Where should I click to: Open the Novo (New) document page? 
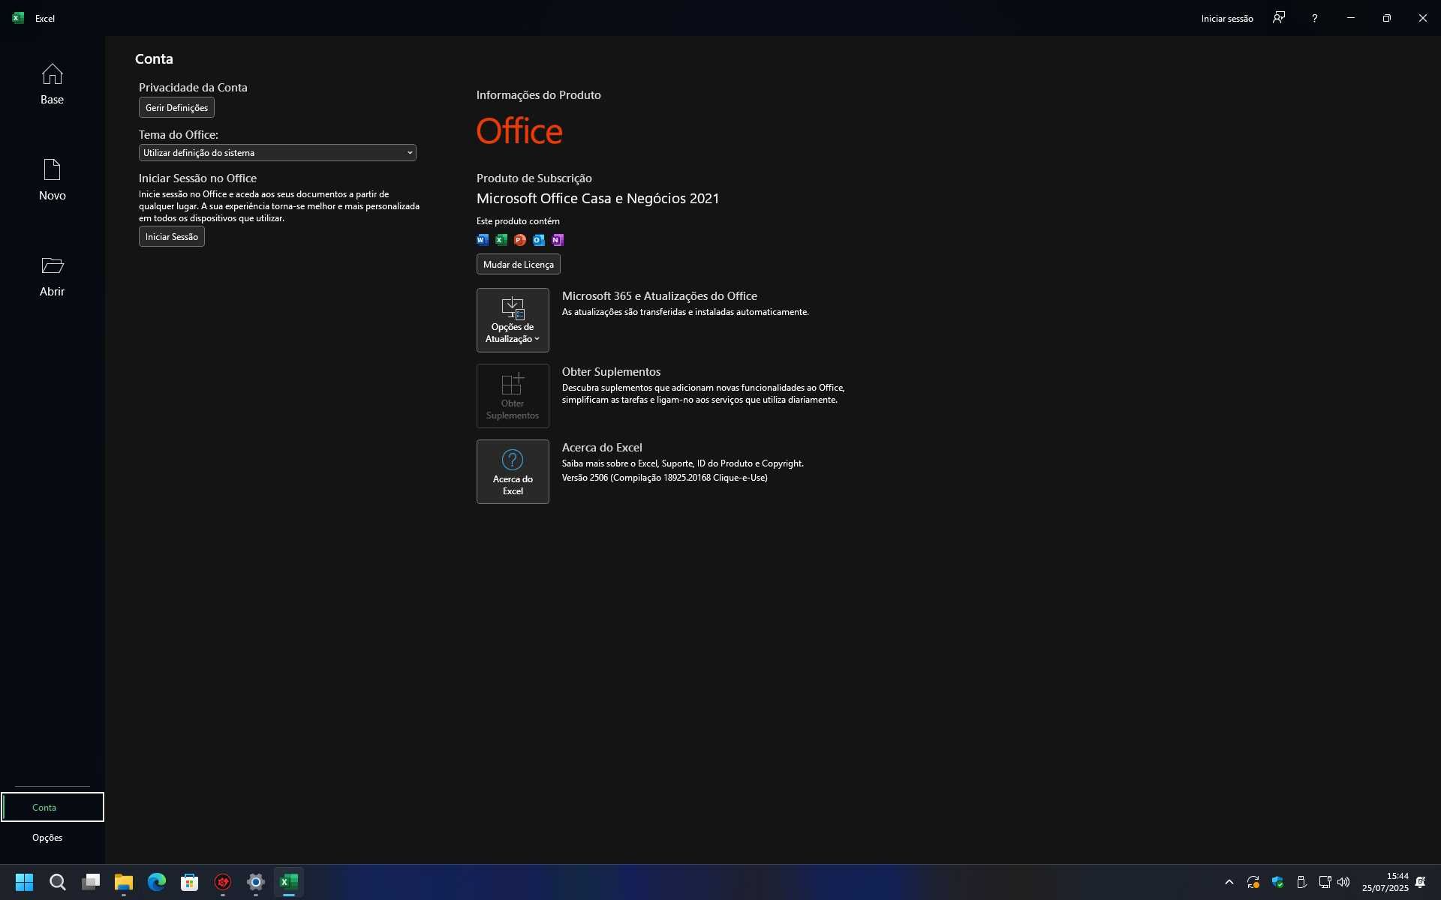tap(52, 179)
